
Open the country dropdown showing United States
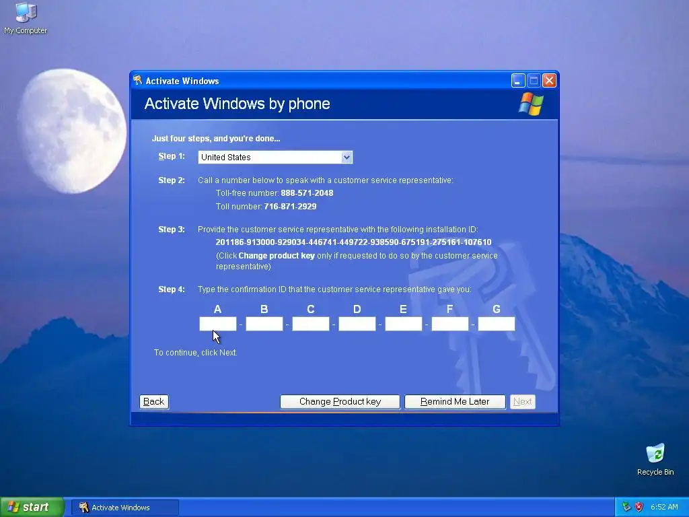pyautogui.click(x=275, y=157)
